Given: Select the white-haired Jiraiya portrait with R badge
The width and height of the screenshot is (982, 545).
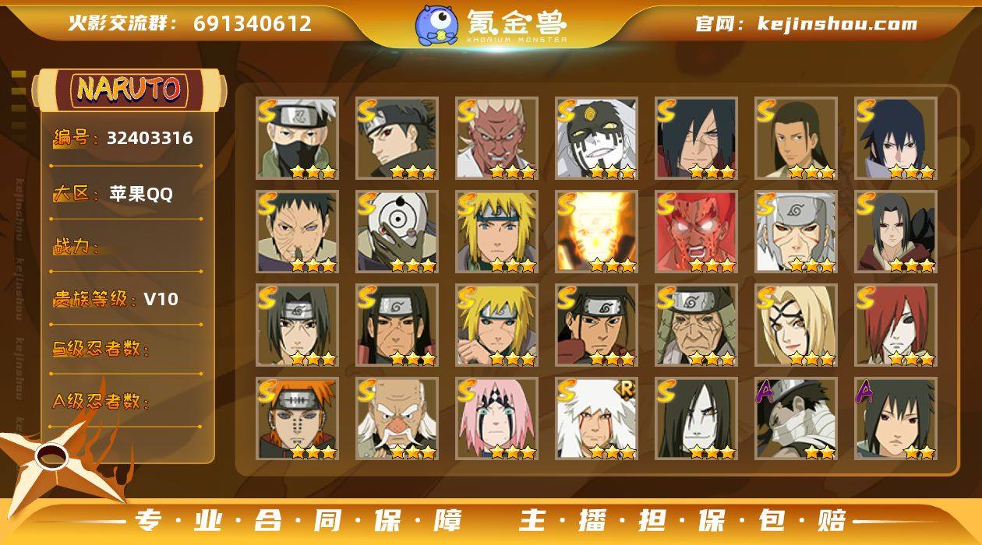Looking at the screenshot, I should [x=596, y=418].
